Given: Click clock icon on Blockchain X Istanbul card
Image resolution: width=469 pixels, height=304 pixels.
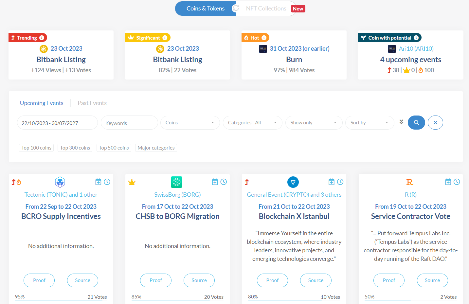Looking at the screenshot, I should pos(340,182).
